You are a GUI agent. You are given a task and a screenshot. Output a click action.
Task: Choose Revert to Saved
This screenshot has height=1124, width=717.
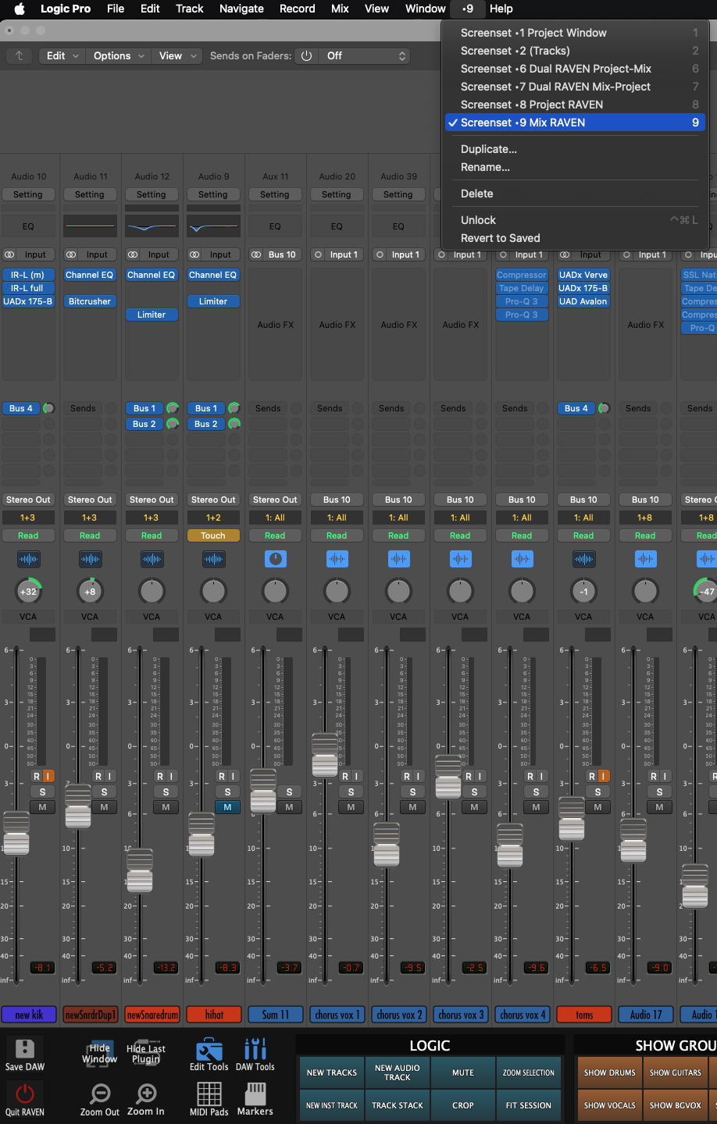click(575, 238)
